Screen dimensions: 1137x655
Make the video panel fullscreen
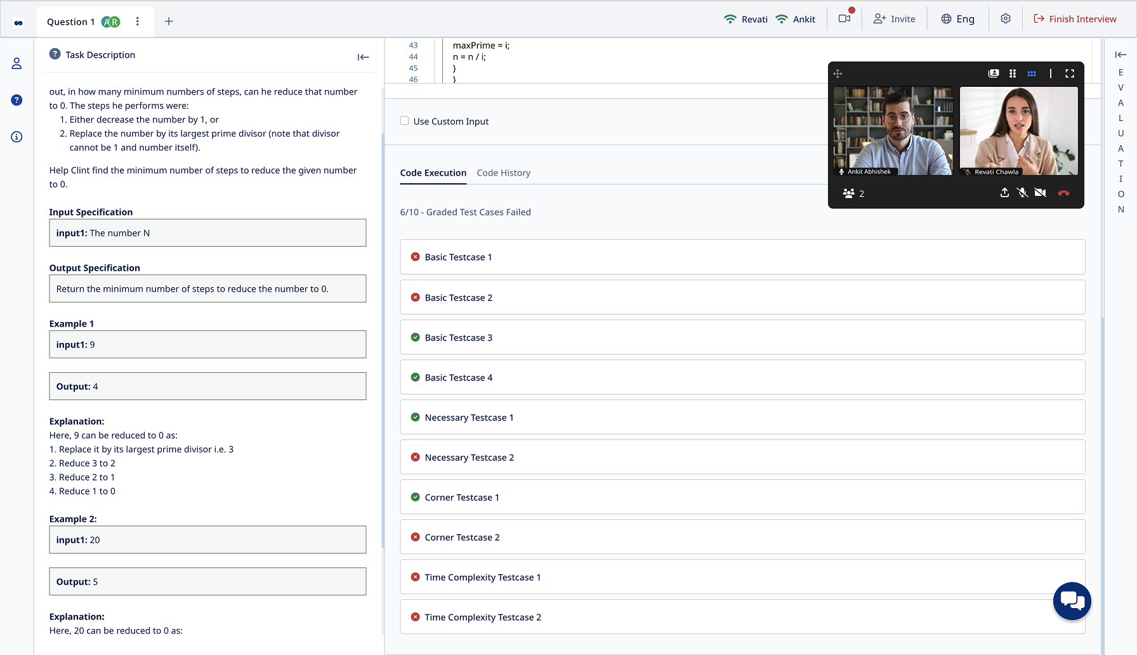[x=1070, y=74]
